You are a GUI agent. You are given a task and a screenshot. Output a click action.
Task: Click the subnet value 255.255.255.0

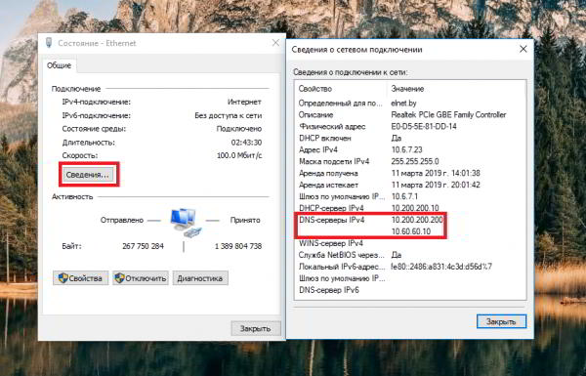[415, 161]
